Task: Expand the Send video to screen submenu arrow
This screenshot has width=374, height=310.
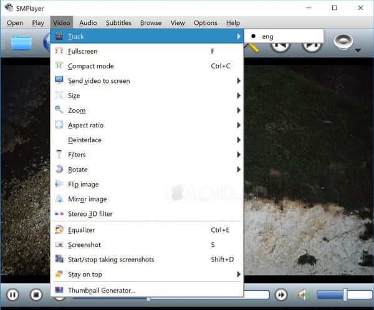Action: 239,80
